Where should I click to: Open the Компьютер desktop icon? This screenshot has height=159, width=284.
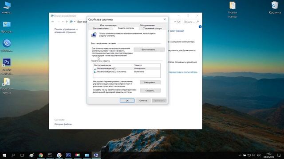coord(7,8)
